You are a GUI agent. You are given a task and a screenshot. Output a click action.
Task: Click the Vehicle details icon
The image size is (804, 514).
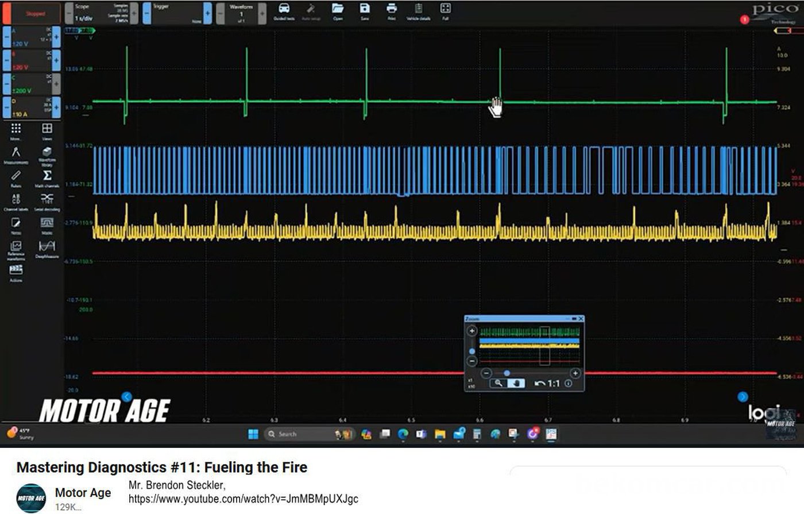click(418, 10)
